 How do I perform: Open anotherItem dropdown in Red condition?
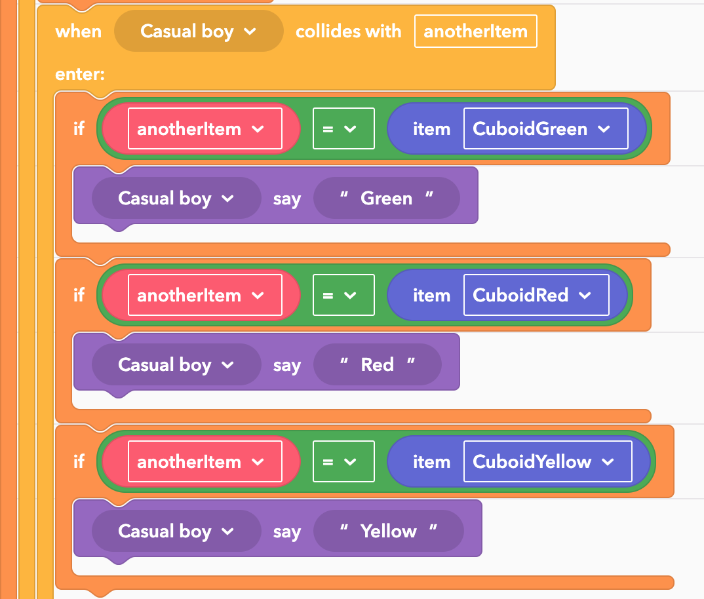[205, 295]
